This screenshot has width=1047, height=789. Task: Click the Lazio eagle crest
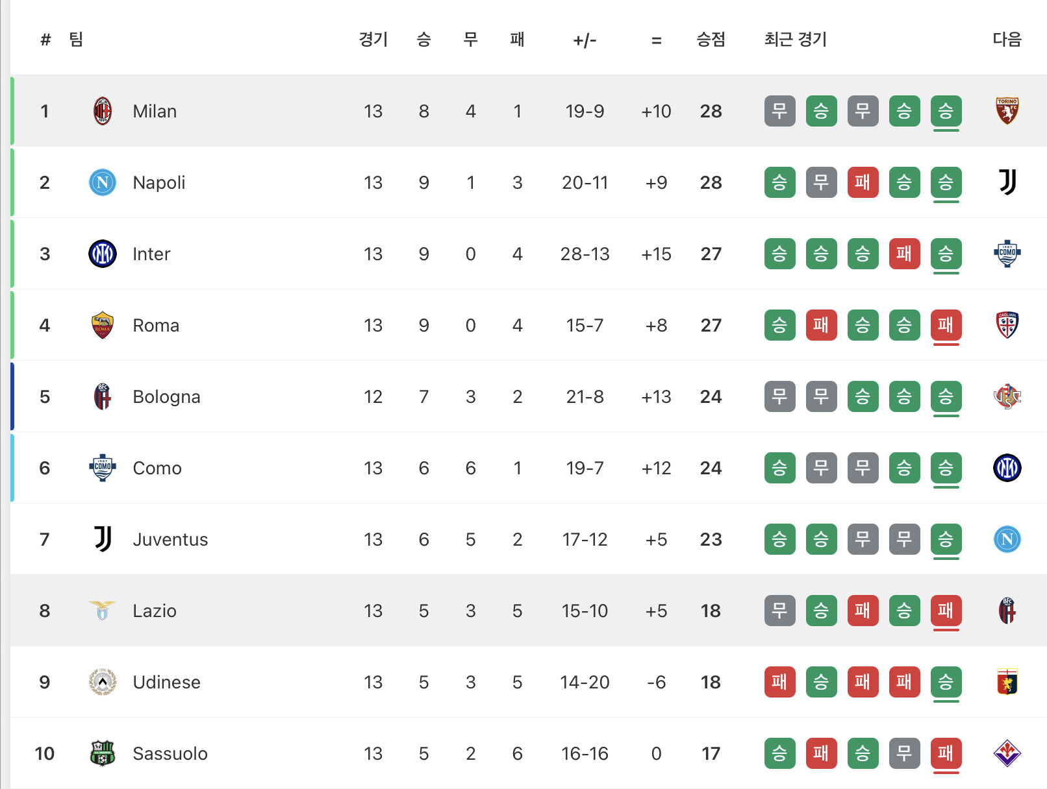(103, 611)
